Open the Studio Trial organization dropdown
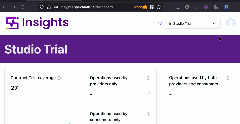The height and width of the screenshot is (124, 240). (192, 23)
